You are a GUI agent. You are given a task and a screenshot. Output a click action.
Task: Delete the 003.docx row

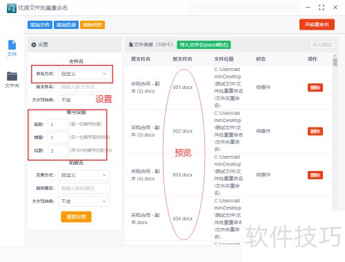(315, 175)
